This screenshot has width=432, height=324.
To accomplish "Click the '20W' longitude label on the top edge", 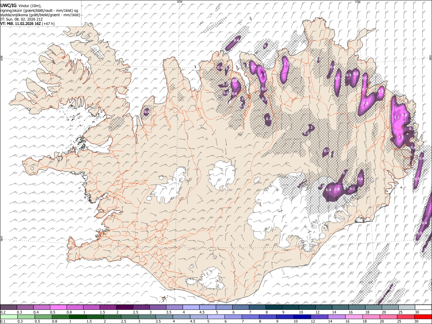I will click(180, 2).
